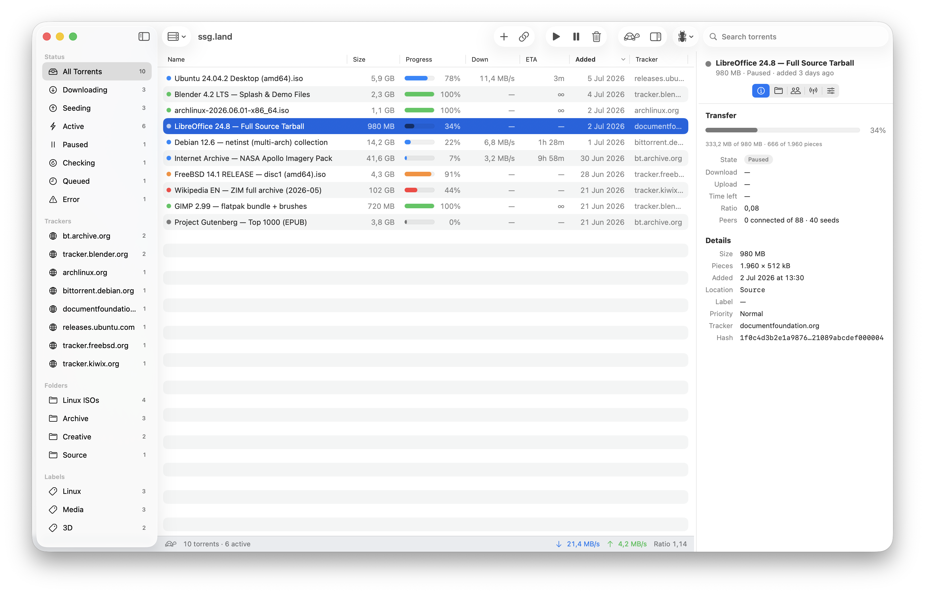Screen dimensions: 925x594
Task: Open inspector Trackers antenna tab
Action: point(813,91)
